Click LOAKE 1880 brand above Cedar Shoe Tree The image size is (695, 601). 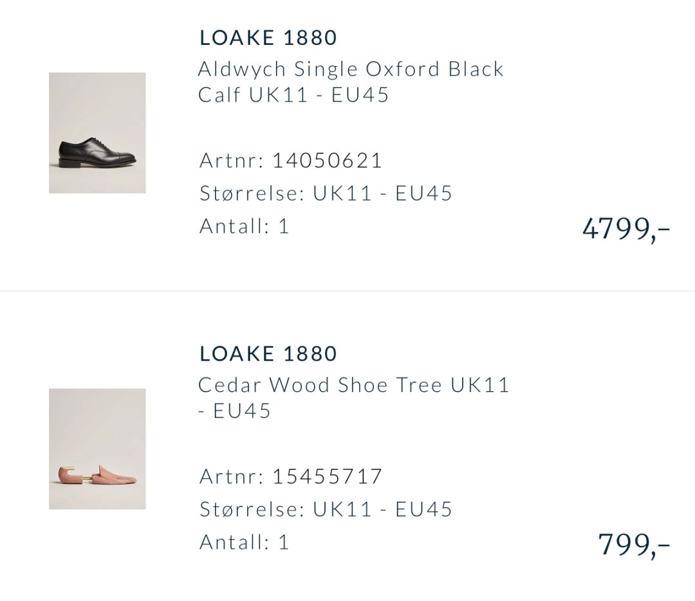tap(268, 354)
